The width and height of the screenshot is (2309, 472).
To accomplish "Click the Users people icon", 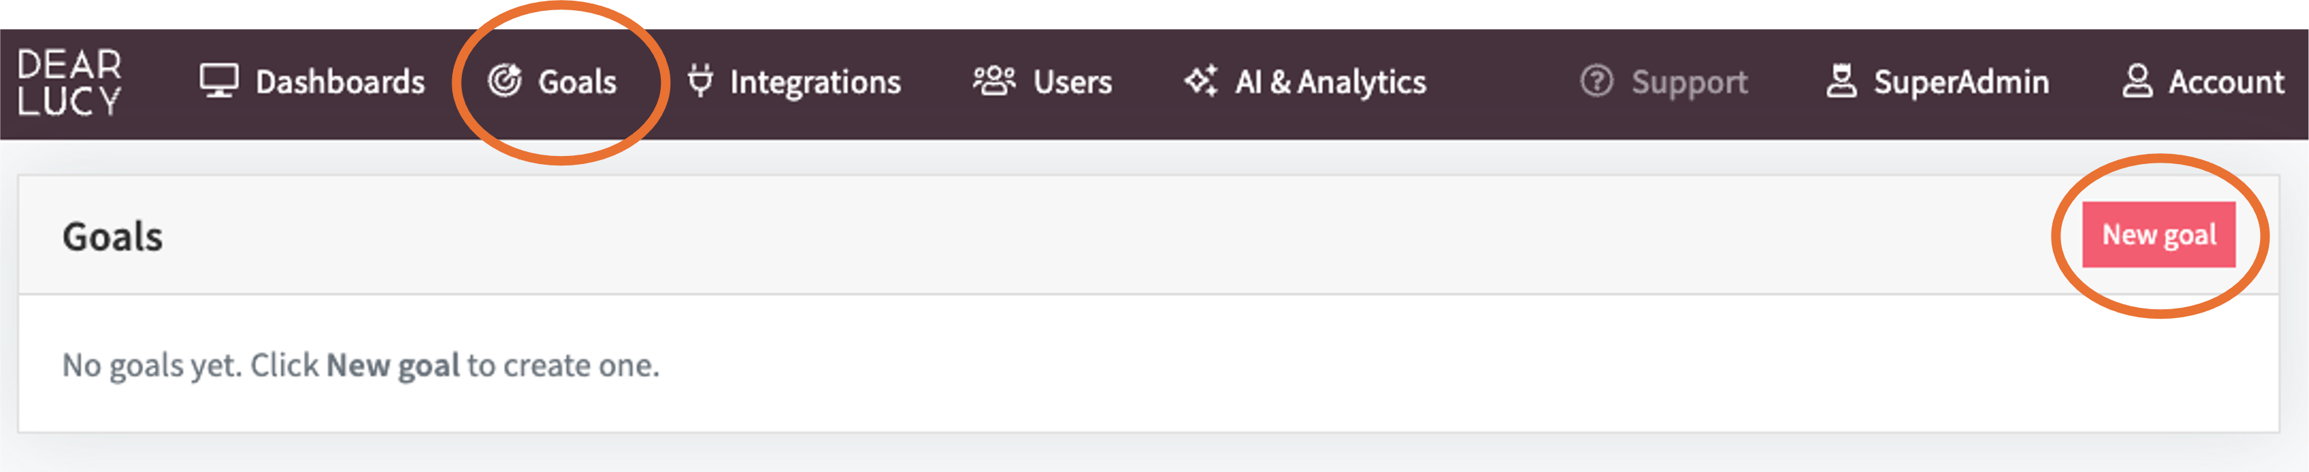I will pyautogui.click(x=994, y=81).
